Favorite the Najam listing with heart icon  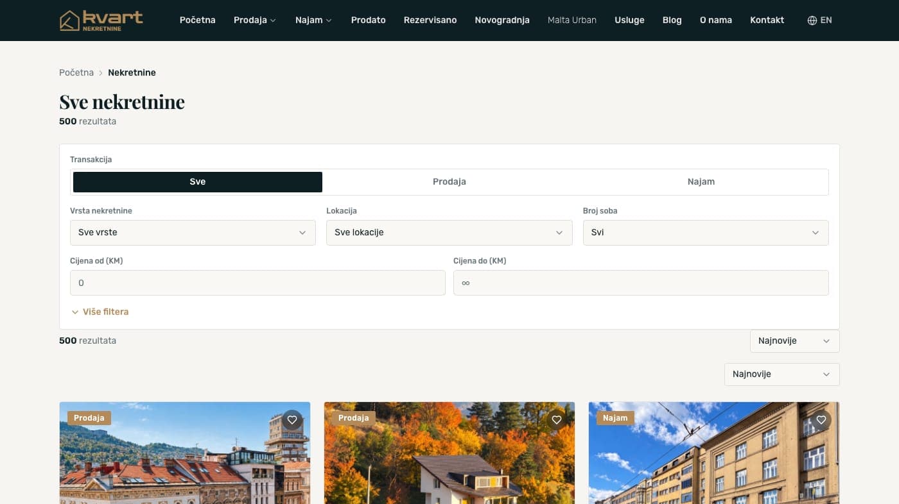pos(821,420)
